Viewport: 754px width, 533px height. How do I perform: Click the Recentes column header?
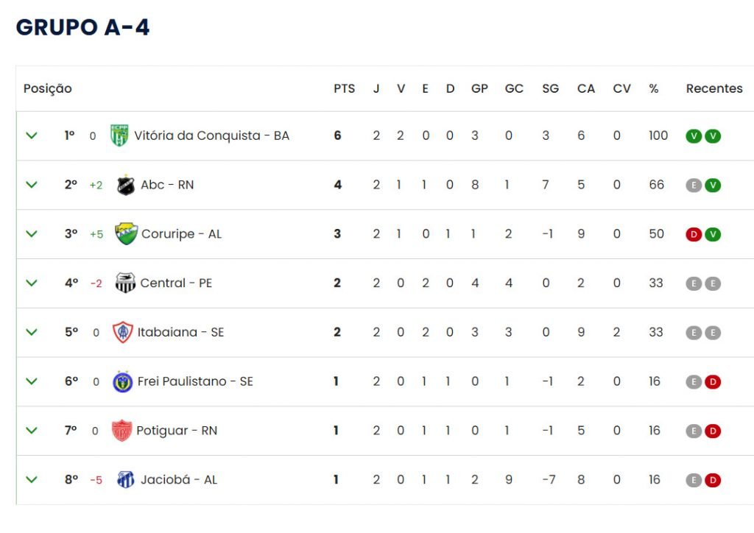714,89
